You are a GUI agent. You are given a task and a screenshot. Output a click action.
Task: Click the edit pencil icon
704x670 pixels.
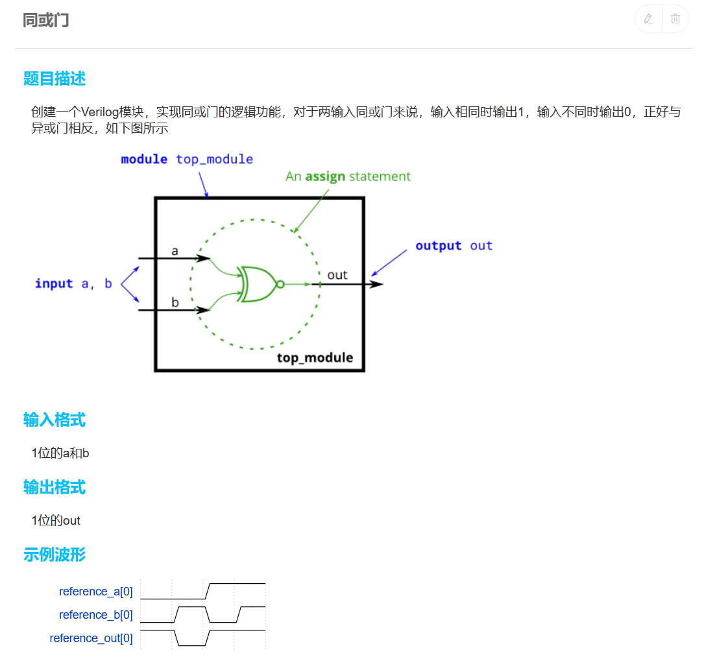coord(648,19)
